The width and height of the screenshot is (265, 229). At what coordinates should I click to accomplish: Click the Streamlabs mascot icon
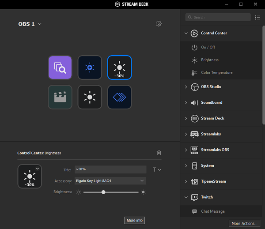(x=194, y=134)
